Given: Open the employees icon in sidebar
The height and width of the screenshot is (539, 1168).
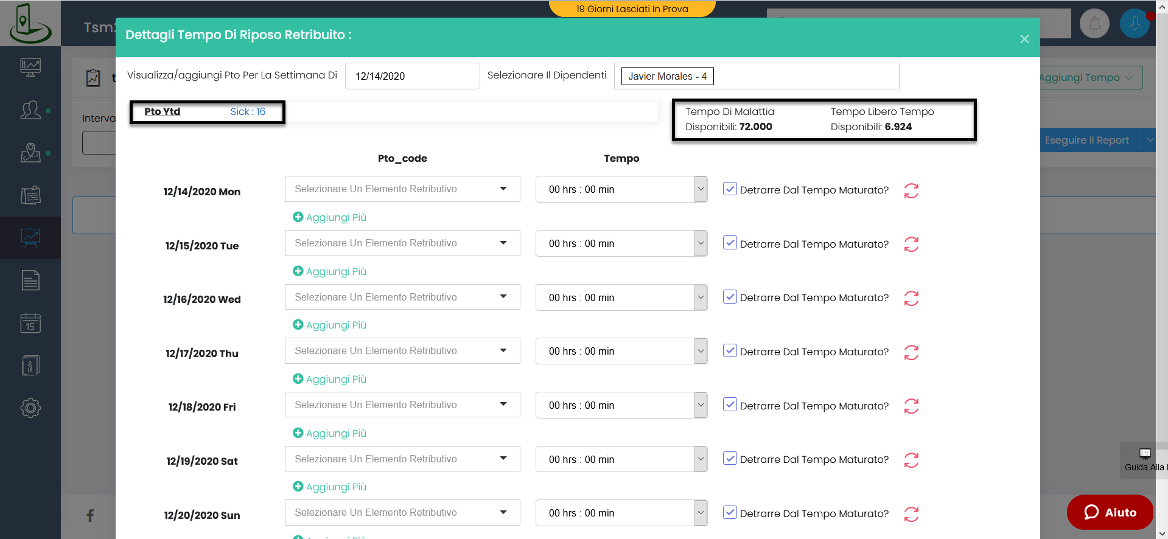Looking at the screenshot, I should (x=30, y=110).
